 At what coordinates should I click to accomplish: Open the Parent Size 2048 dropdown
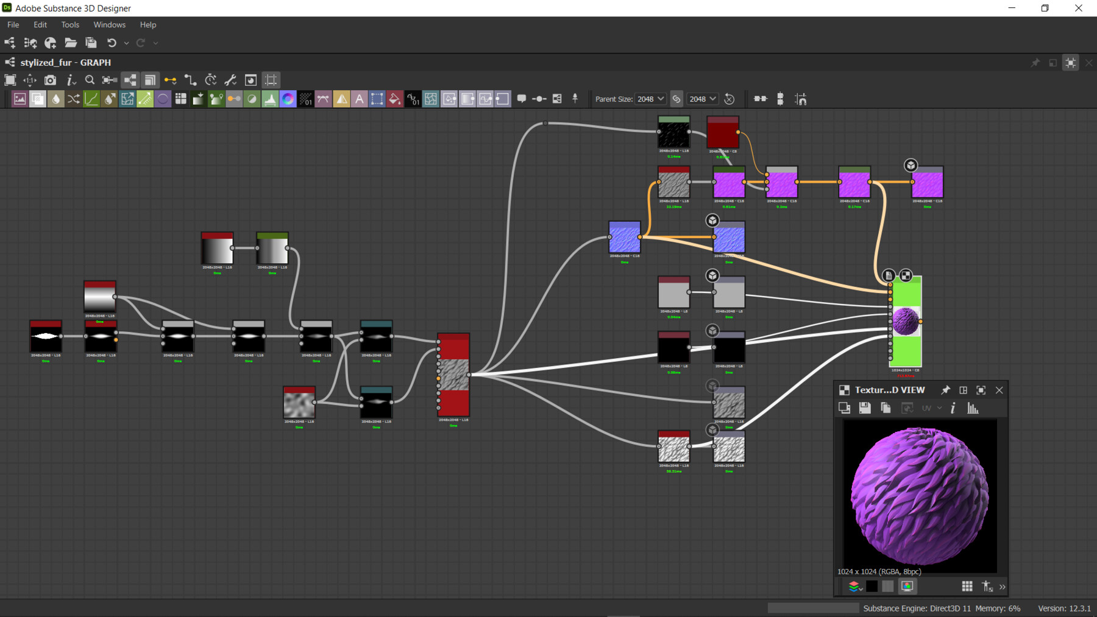[x=650, y=99]
